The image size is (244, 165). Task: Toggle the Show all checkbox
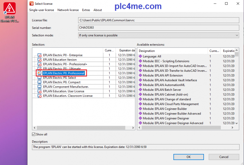click(34, 134)
